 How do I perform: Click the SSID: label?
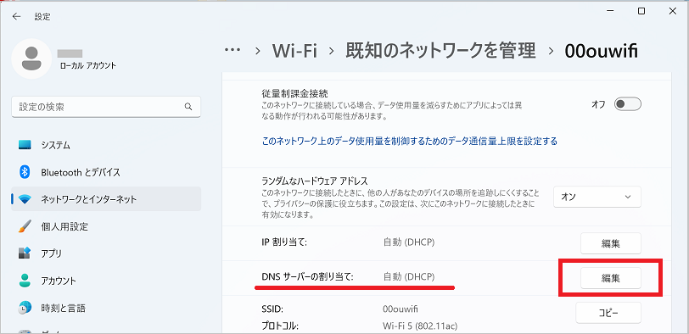(x=272, y=309)
